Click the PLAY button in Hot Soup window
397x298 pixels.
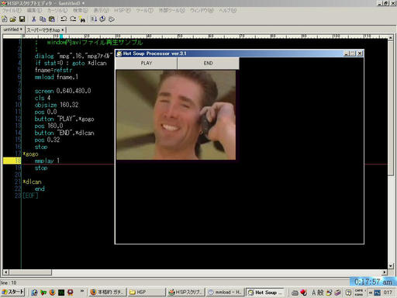click(x=147, y=64)
